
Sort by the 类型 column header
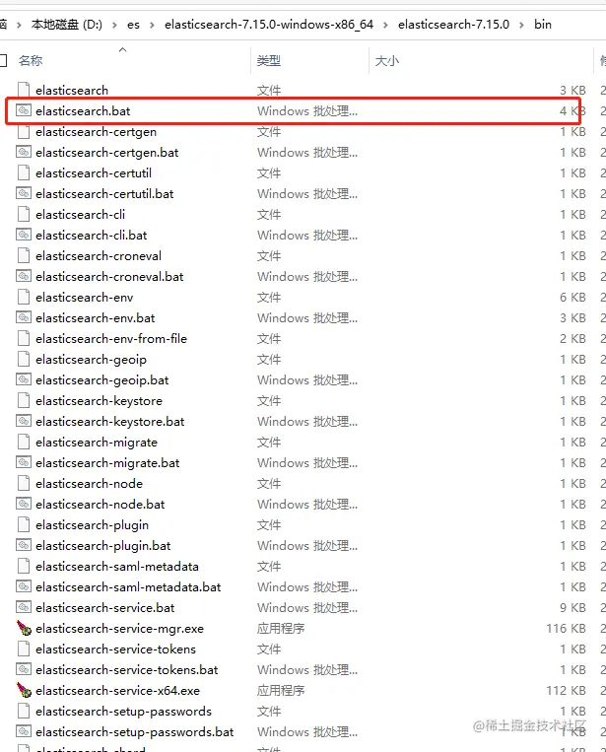pyautogui.click(x=268, y=60)
